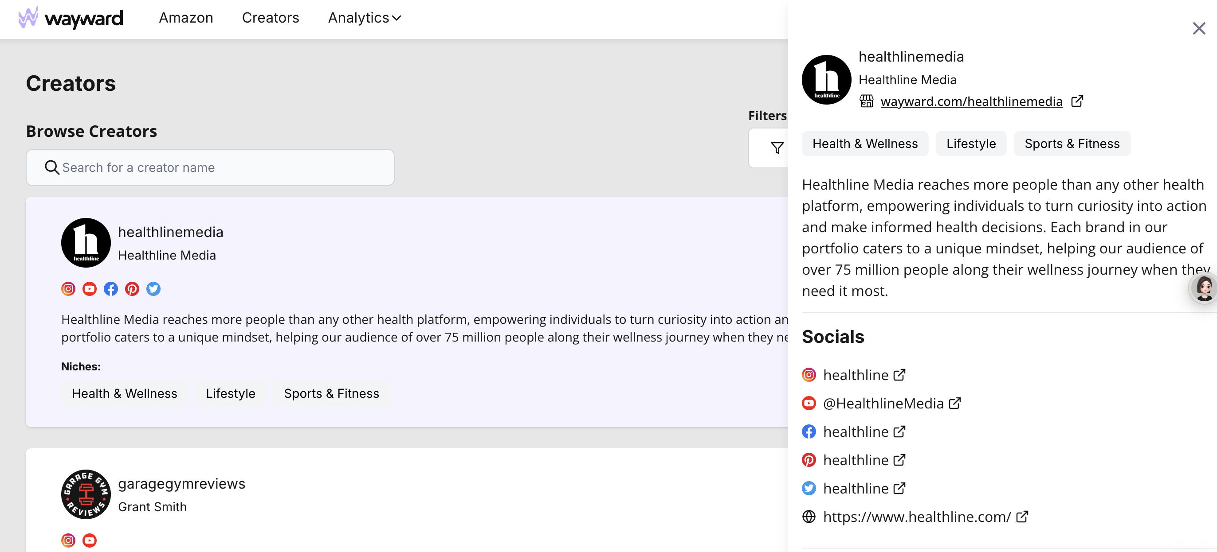This screenshot has width=1217, height=552.
Task: Click Sports & Fitness tag in side panel
Action: point(1072,144)
